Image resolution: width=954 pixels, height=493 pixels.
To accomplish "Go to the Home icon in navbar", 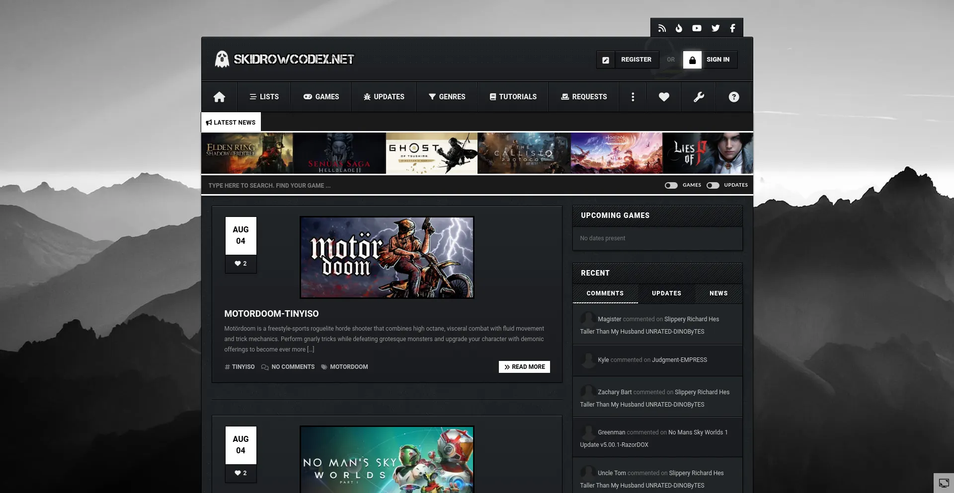I will (x=219, y=97).
